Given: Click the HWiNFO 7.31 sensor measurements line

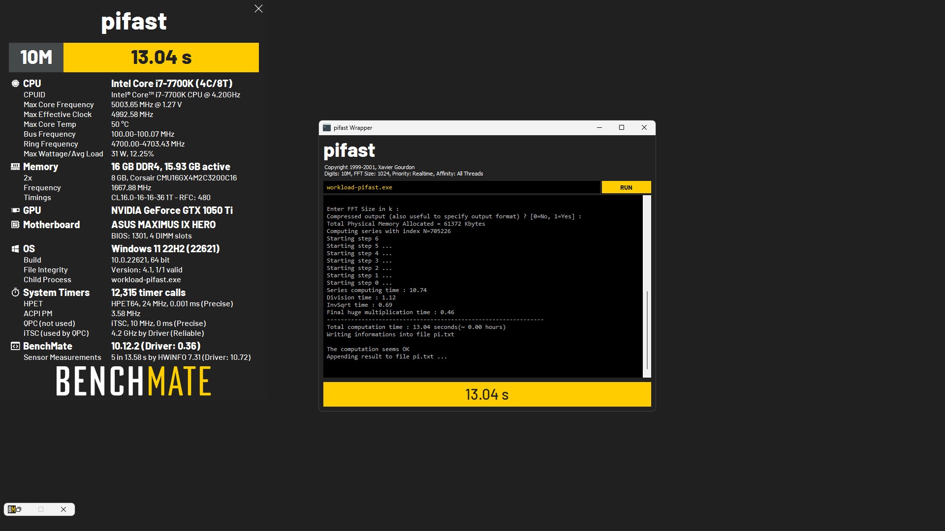Looking at the screenshot, I should coord(181,357).
